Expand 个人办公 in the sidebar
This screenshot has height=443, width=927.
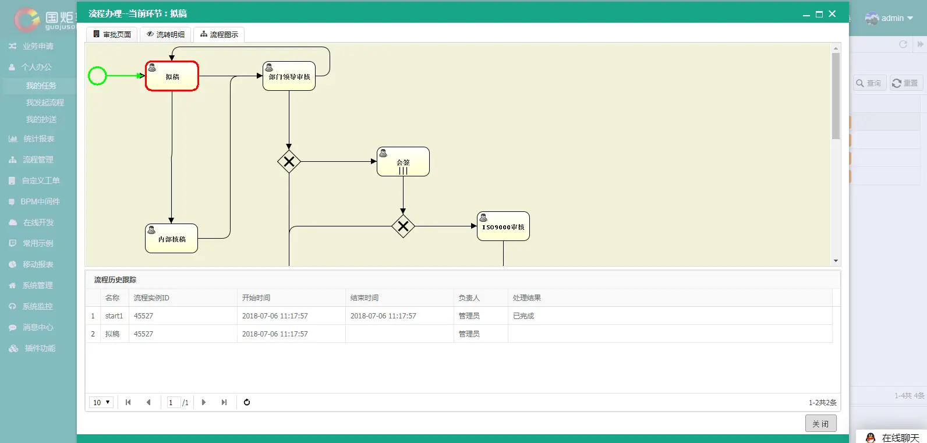point(38,67)
